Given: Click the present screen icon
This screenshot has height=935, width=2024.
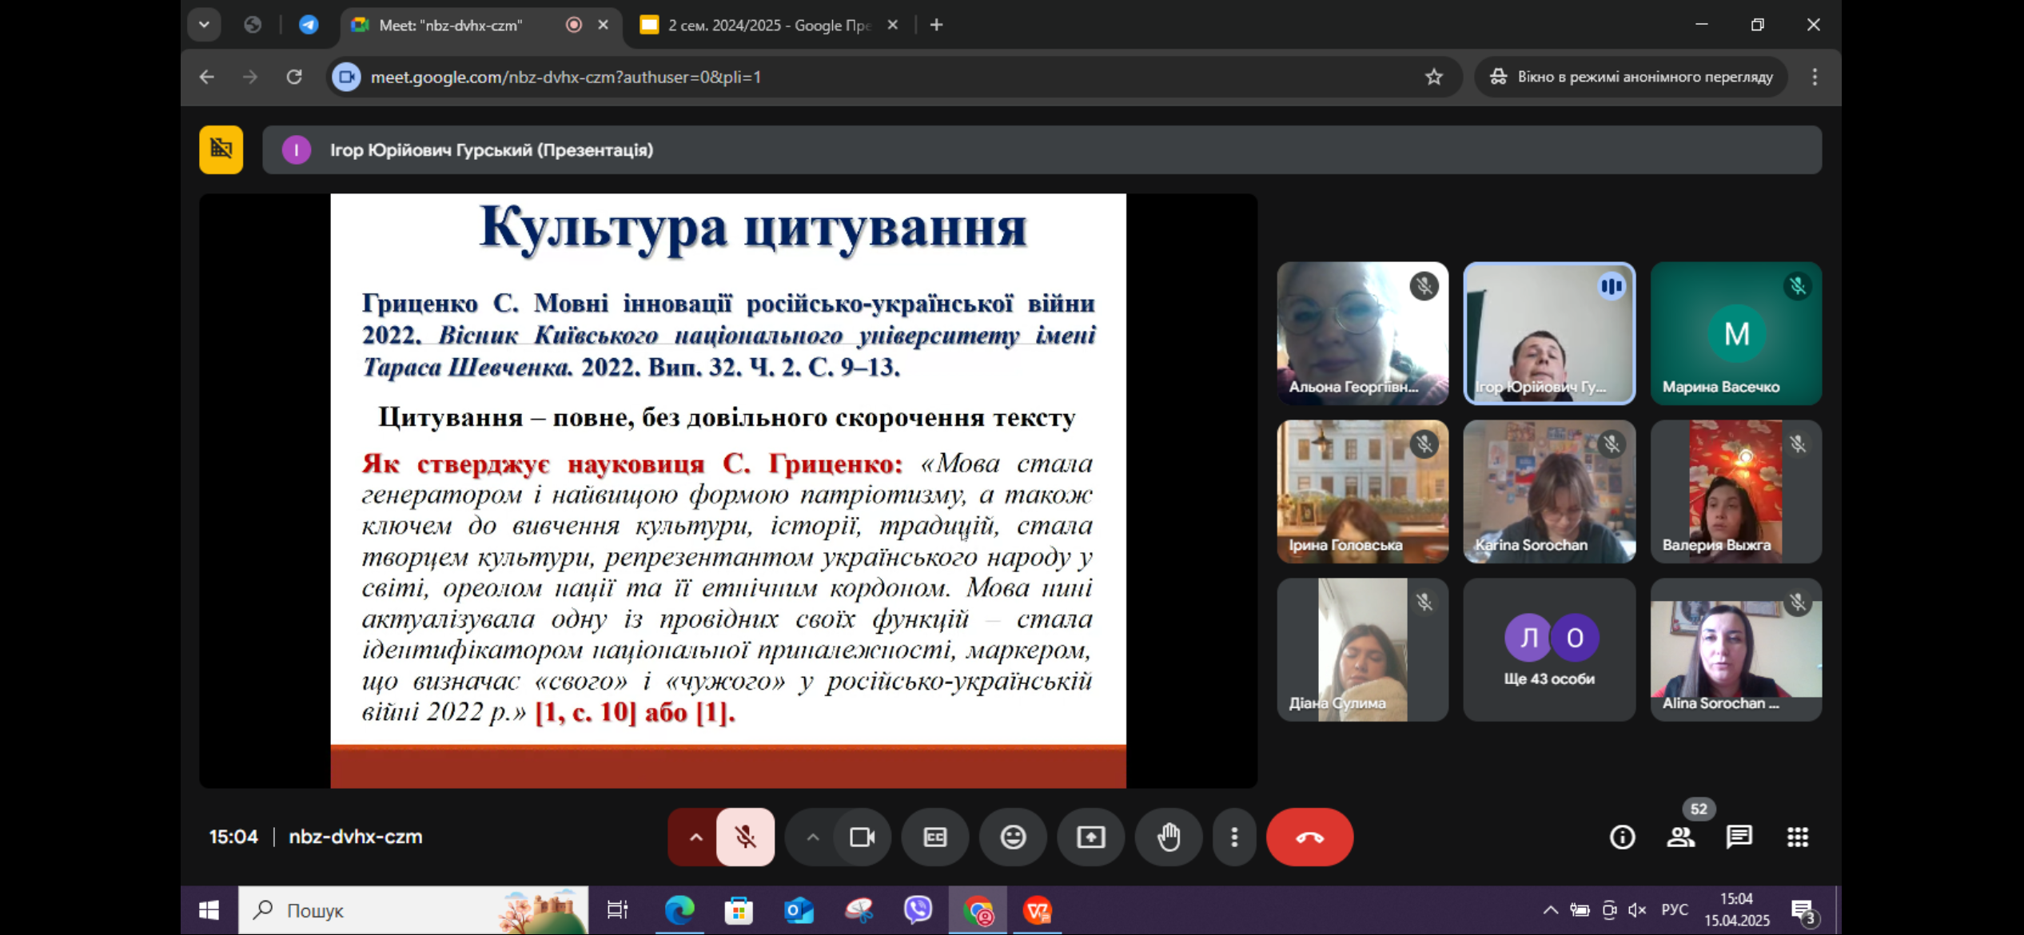Looking at the screenshot, I should pyautogui.click(x=1090, y=837).
